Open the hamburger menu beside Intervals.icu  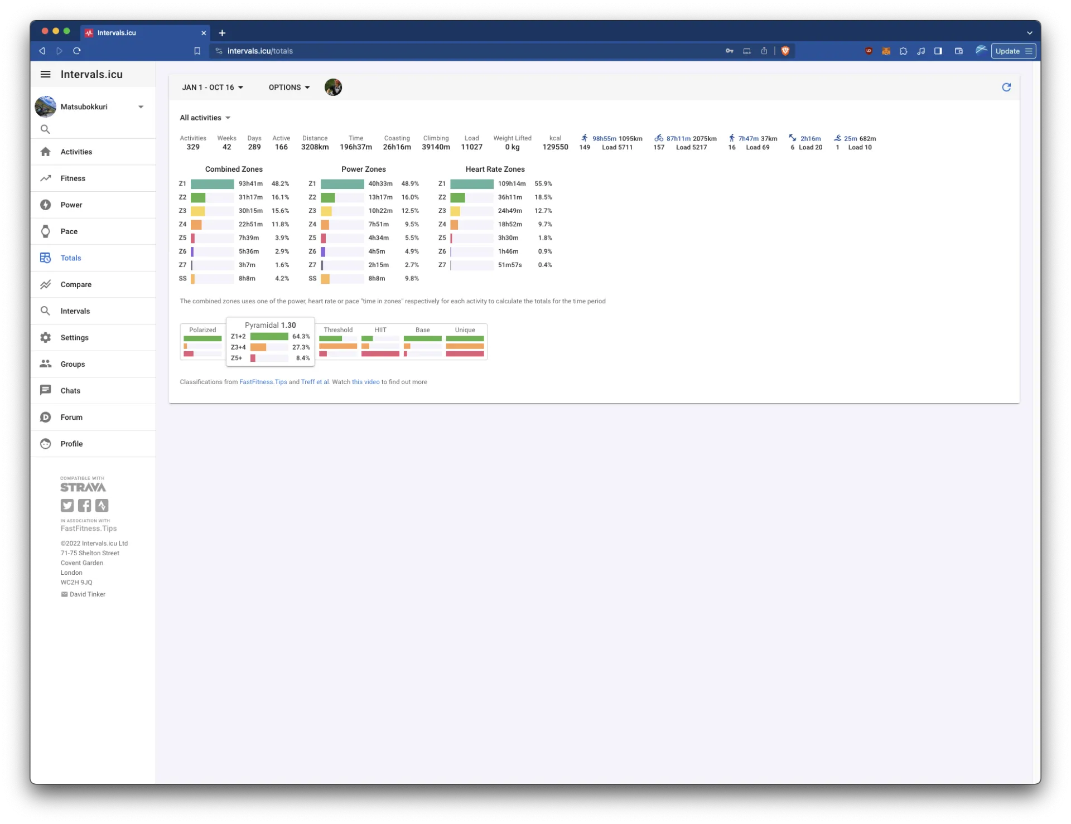point(46,74)
